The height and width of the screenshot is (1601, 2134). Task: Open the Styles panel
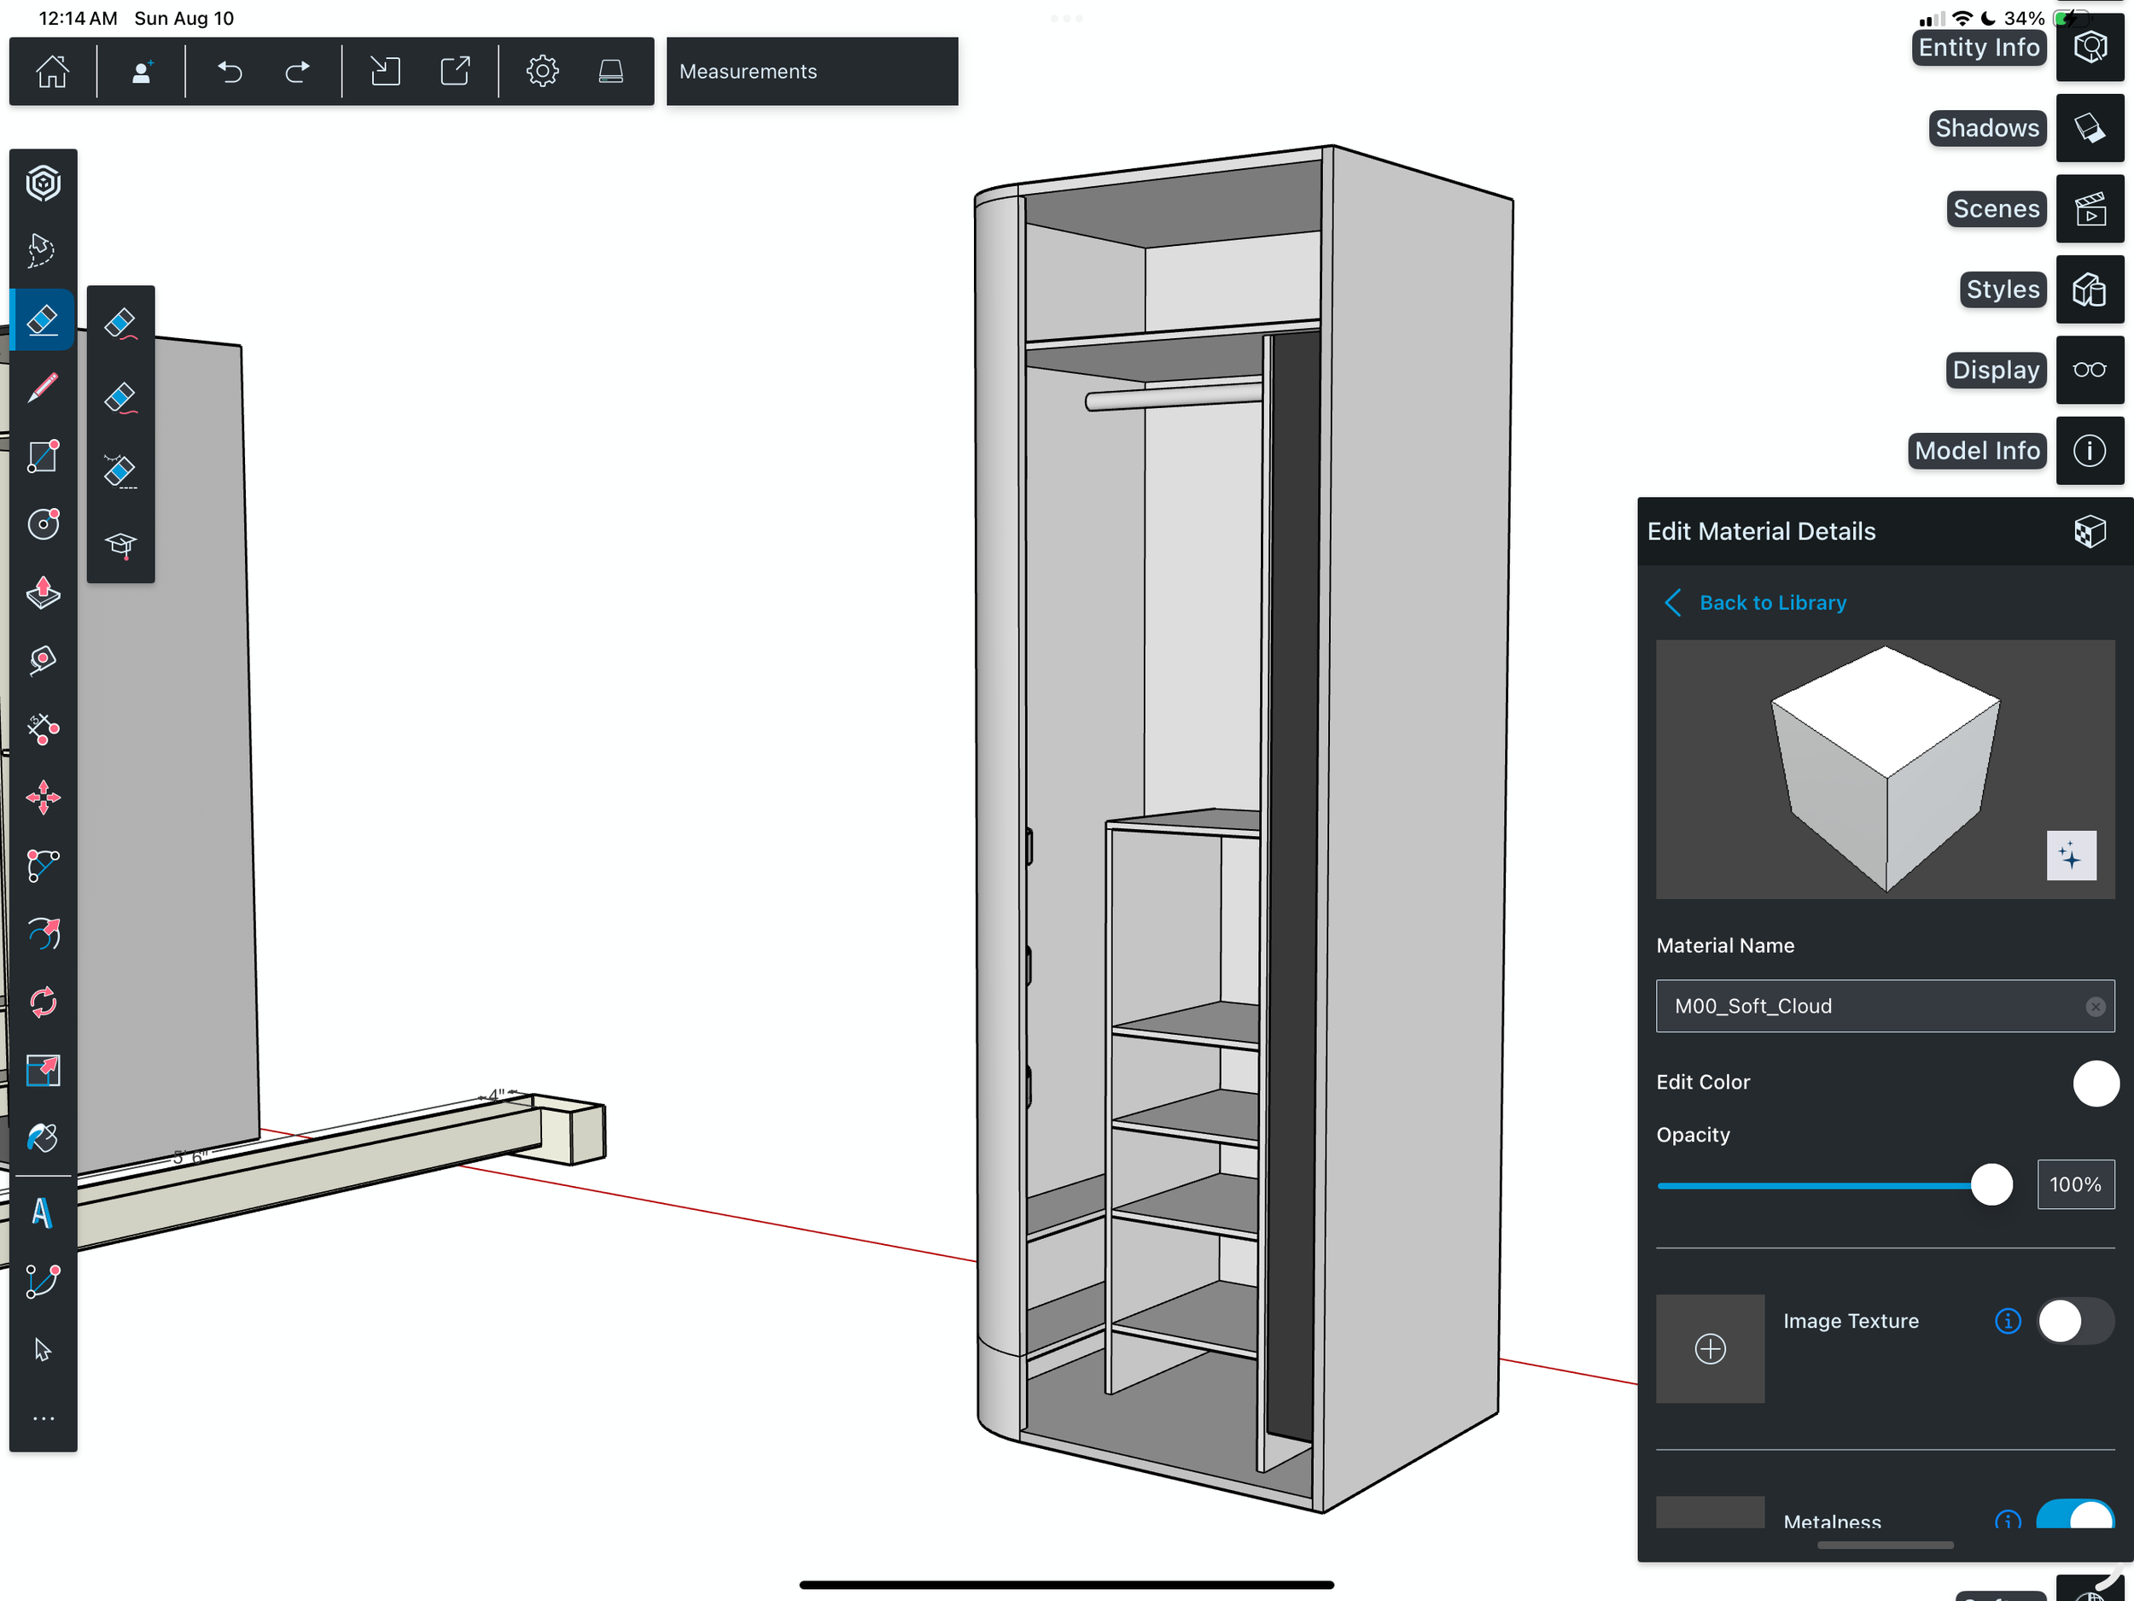point(2090,289)
